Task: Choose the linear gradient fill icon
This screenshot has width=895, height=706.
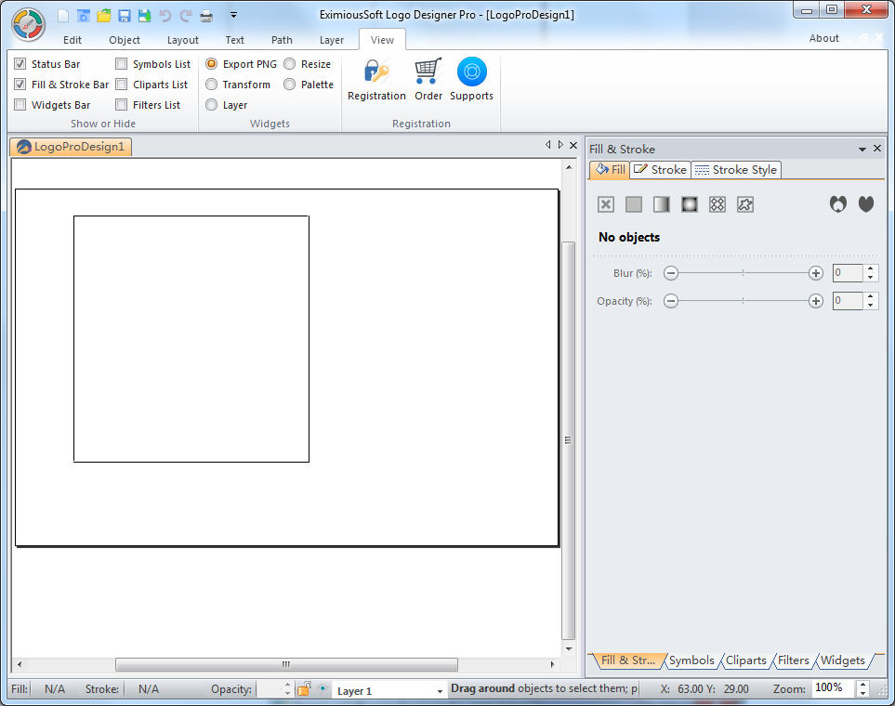Action: 662,204
